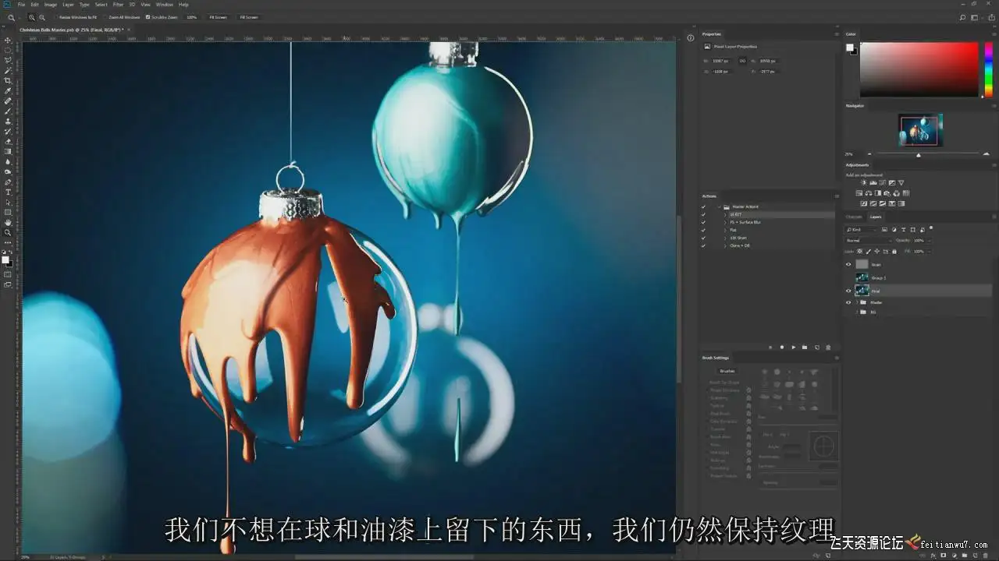This screenshot has width=999, height=561.
Task: Open the layer Kind filter dropdown
Action: [x=862, y=230]
